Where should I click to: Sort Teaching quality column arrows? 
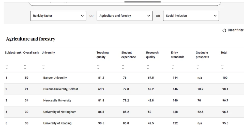tap(98, 67)
